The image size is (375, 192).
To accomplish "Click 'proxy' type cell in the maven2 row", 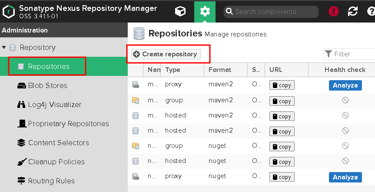I will click(x=173, y=85).
